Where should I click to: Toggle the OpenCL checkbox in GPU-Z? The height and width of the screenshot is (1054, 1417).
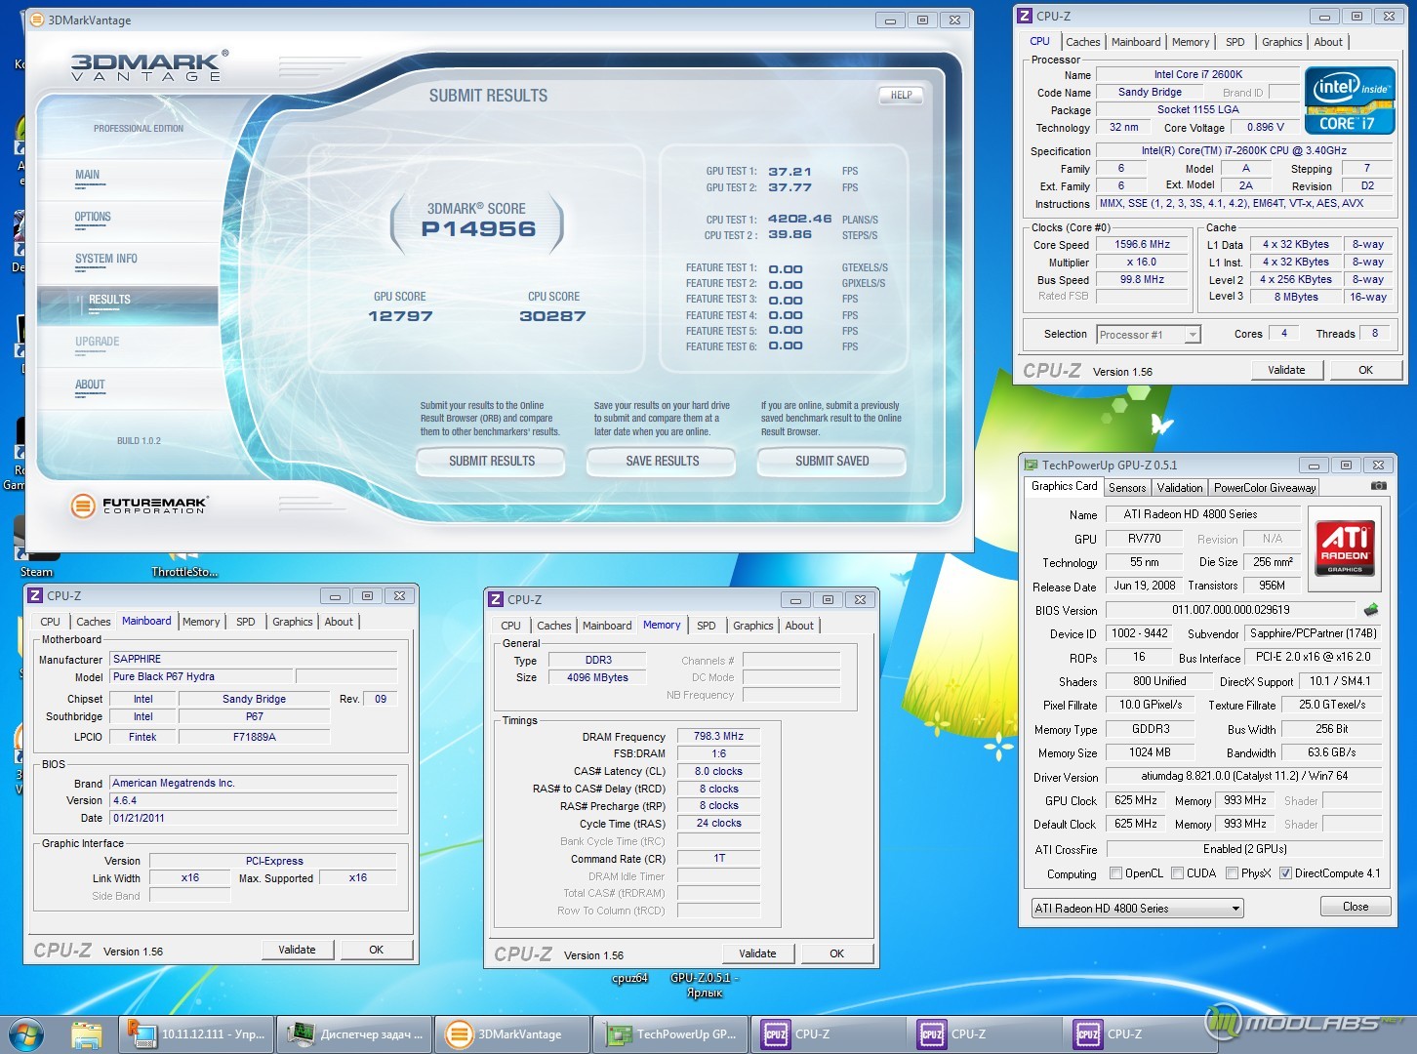point(1116,873)
